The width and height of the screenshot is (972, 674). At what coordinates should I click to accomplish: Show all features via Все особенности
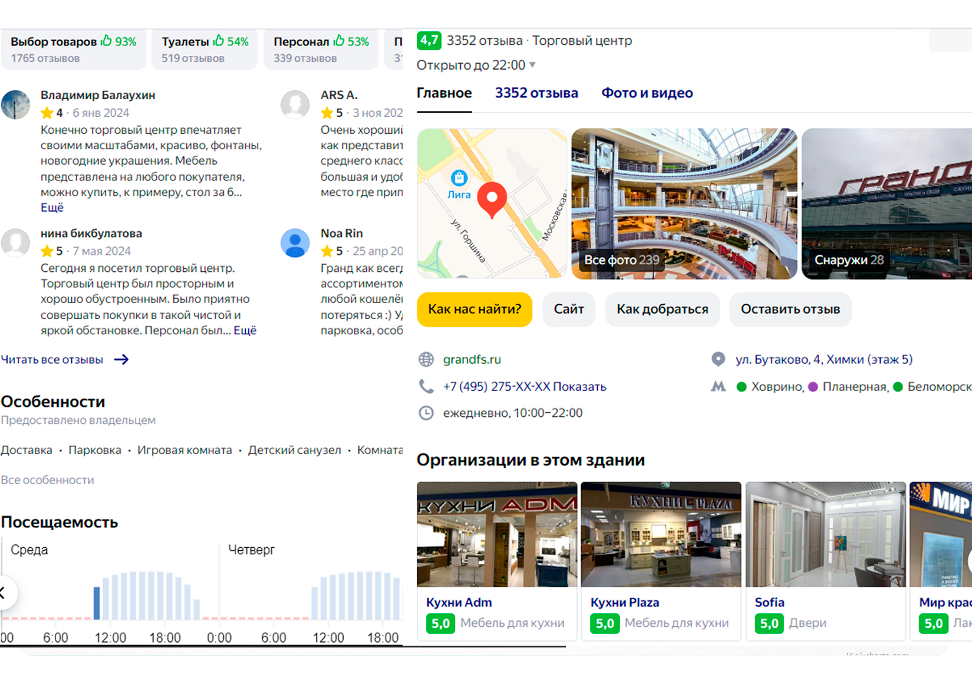coord(47,480)
